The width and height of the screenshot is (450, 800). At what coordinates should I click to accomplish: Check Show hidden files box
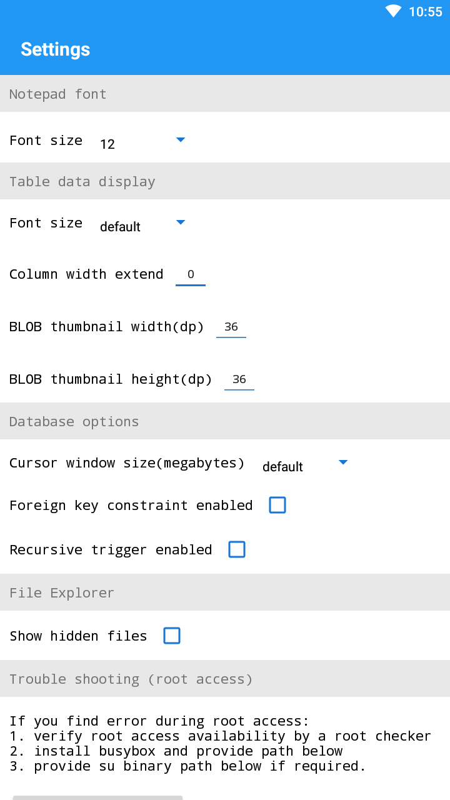(x=172, y=636)
